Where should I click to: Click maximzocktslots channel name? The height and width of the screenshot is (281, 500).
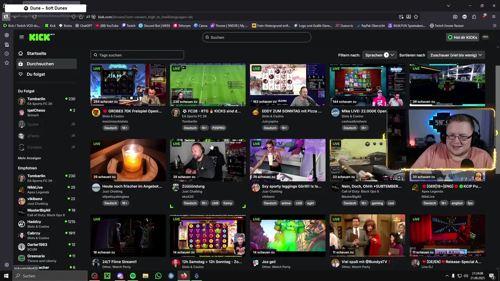tap(115, 121)
